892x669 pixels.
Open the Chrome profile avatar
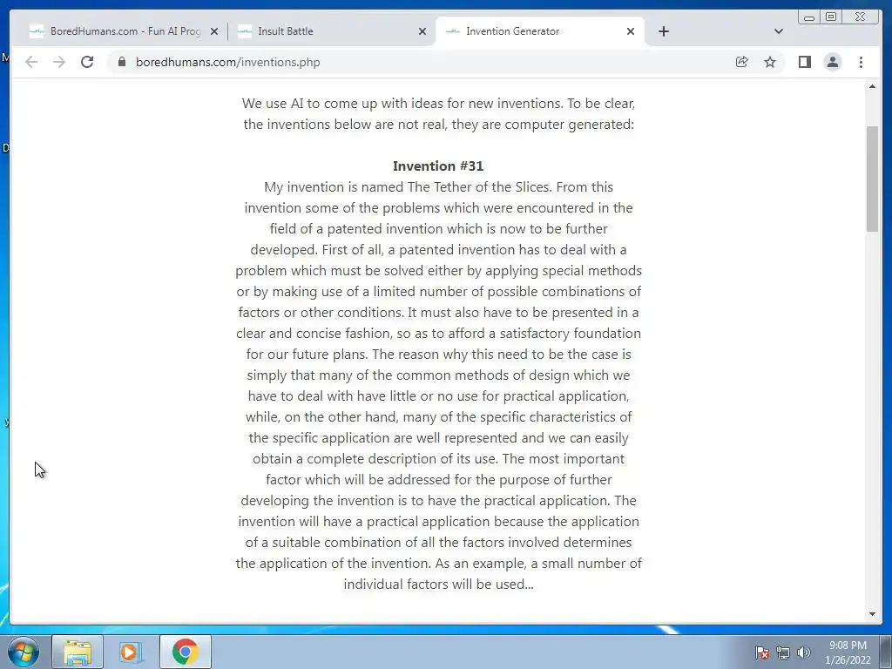tap(832, 62)
